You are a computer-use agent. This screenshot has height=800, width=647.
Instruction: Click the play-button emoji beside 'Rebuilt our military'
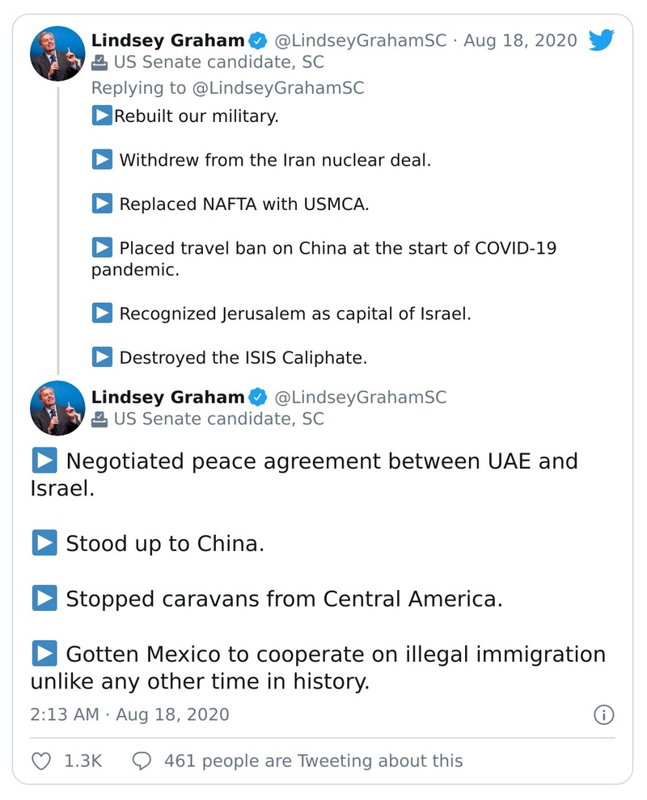click(104, 116)
